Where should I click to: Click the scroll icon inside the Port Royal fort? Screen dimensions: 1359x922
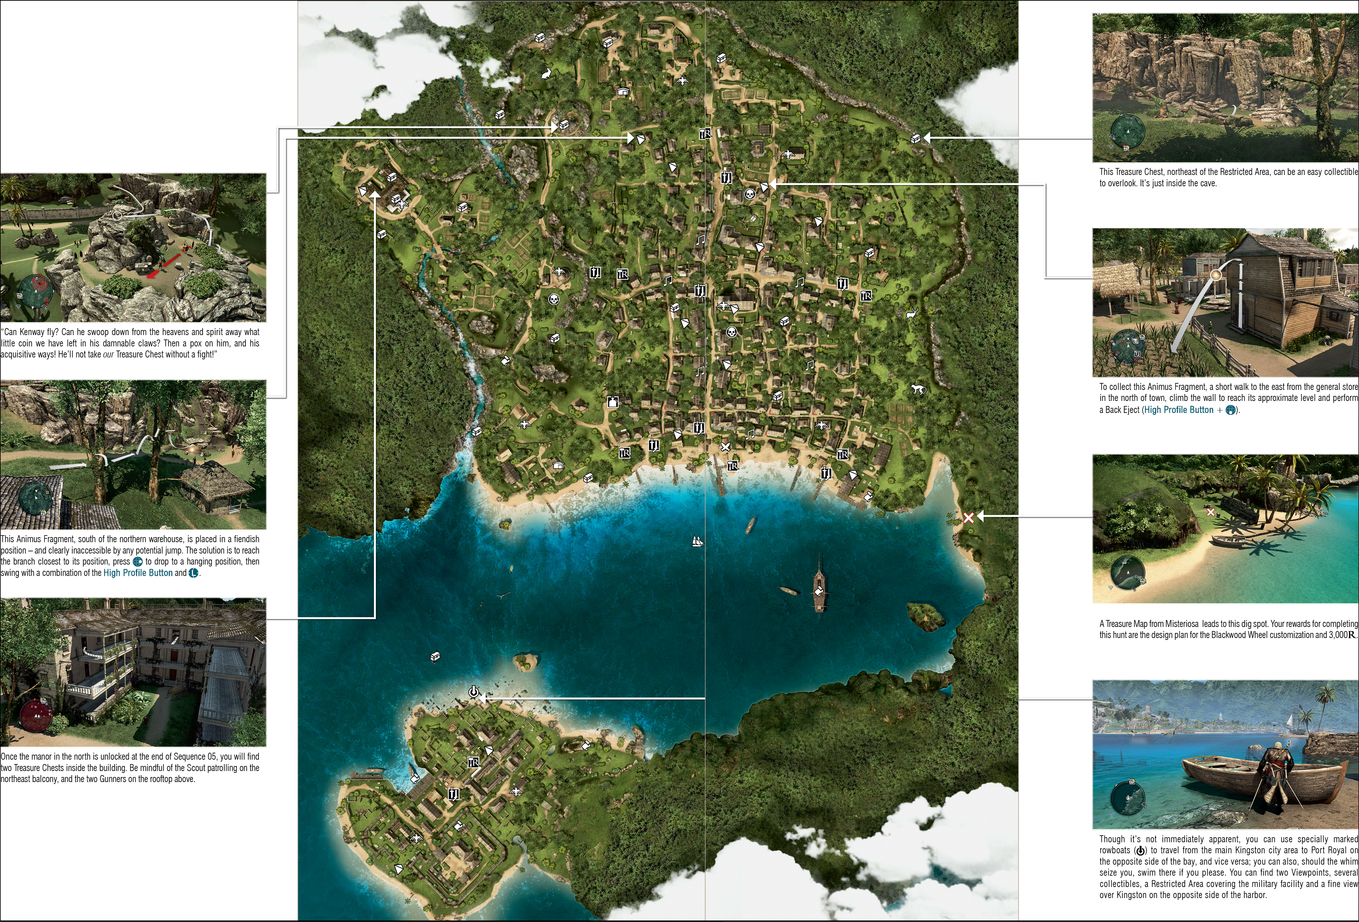(x=458, y=826)
